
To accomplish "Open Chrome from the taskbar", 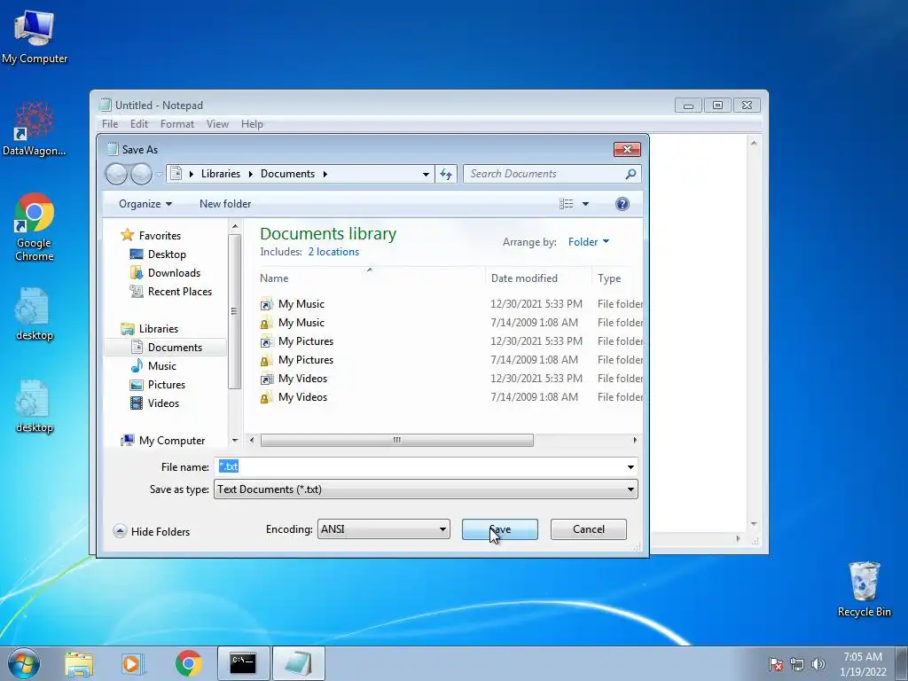I will tap(189, 663).
